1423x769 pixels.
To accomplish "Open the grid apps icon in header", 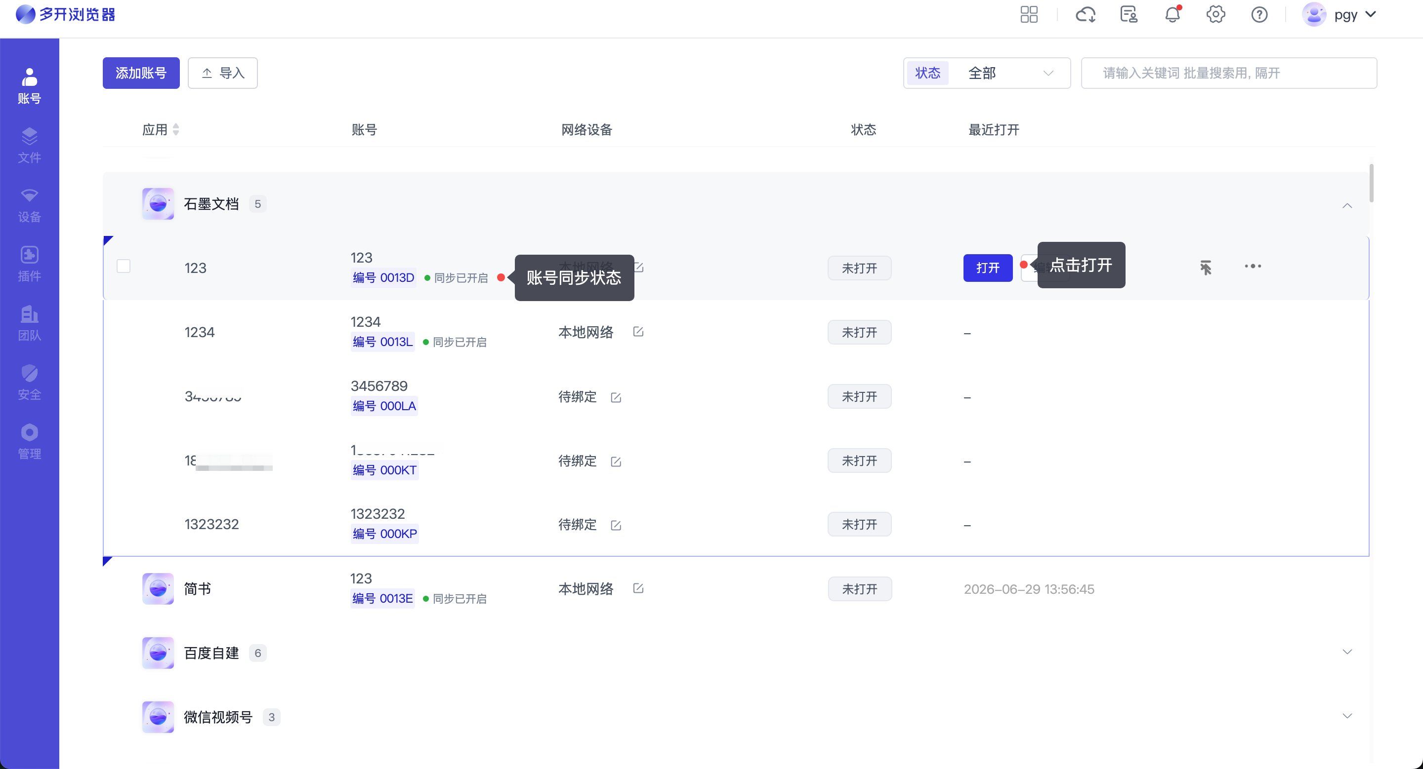I will click(1029, 14).
